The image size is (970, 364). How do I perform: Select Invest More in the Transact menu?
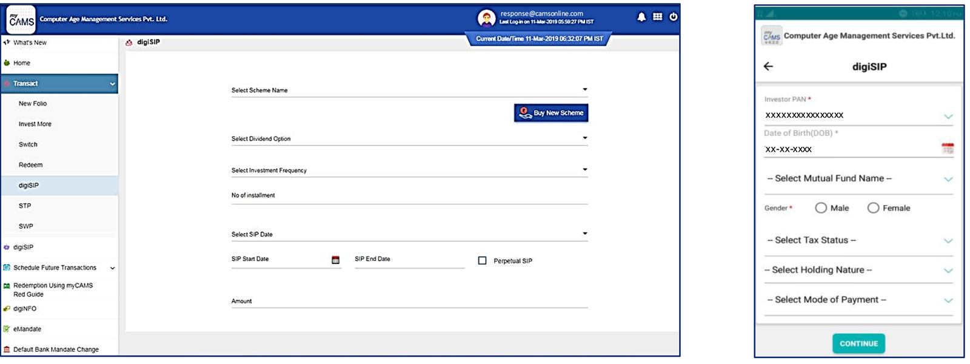coord(35,124)
